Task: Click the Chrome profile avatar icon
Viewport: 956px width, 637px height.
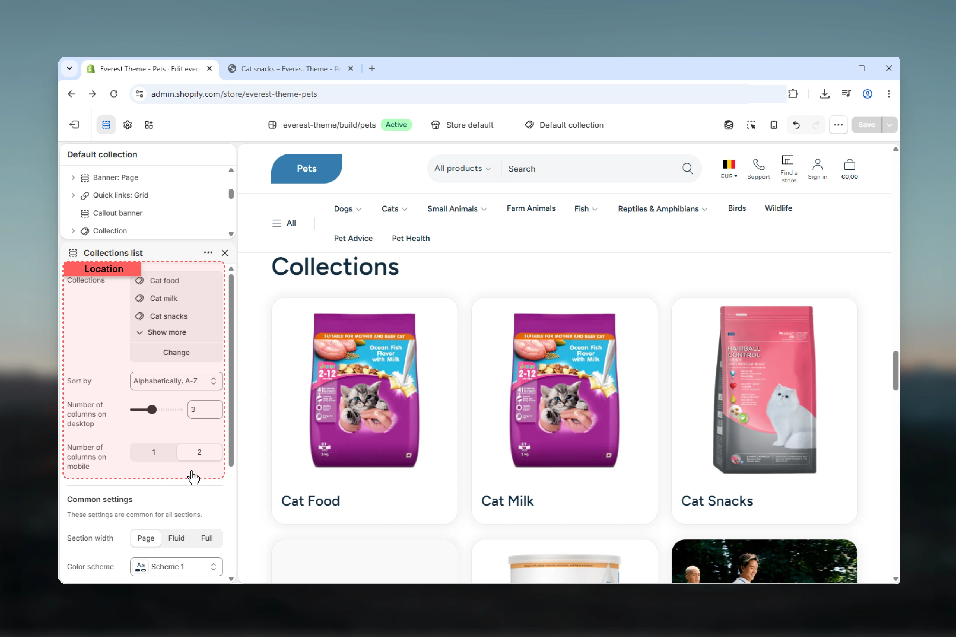Action: [x=867, y=94]
